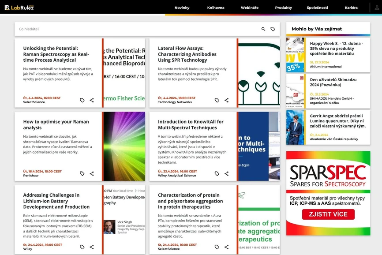Open 'Gerrit Angst obdržel prémii' article

337,121
